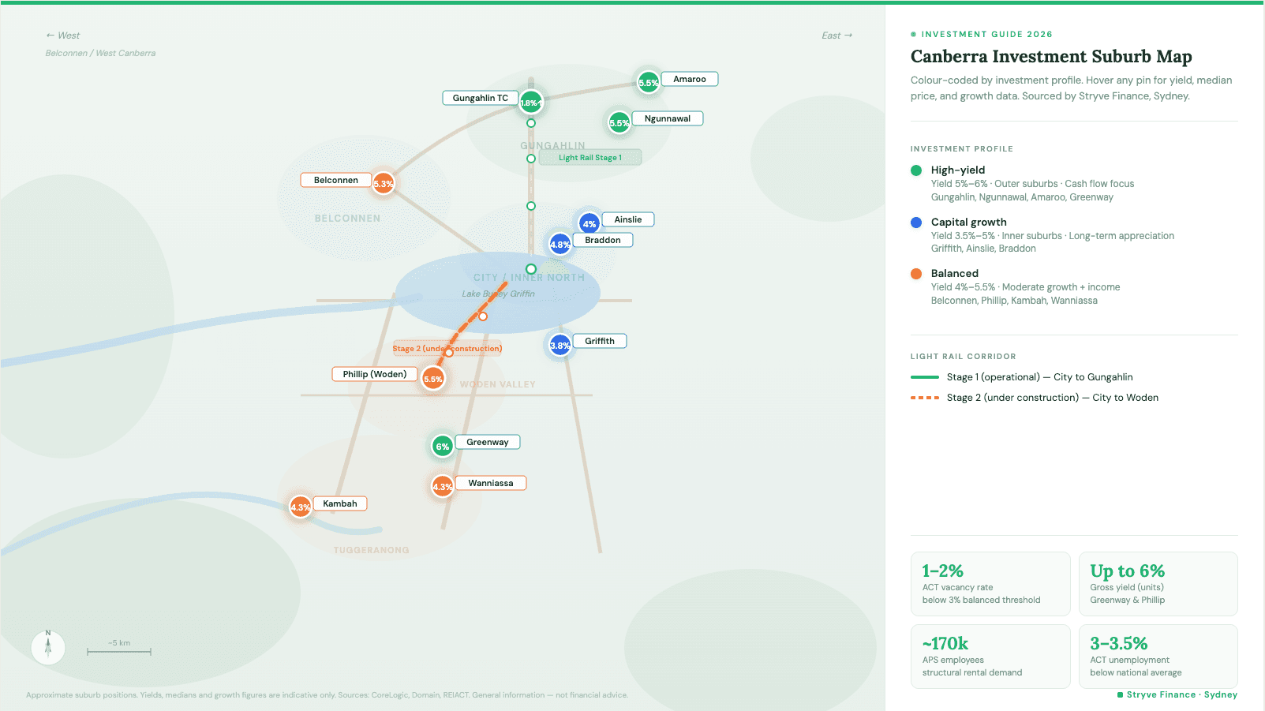
Task: Click the north compass icon
Action: (x=48, y=647)
